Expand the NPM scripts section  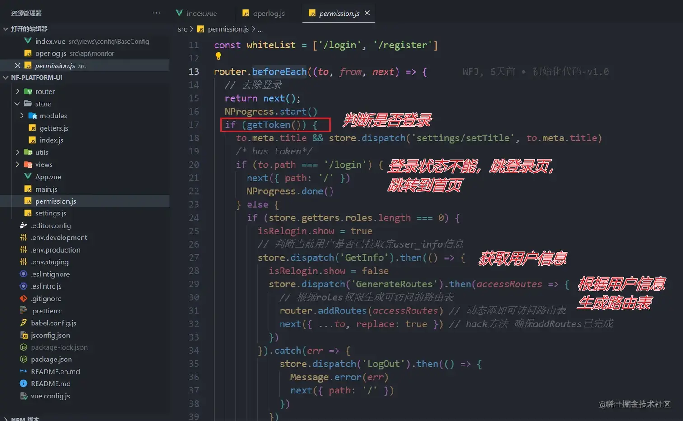coord(5,419)
